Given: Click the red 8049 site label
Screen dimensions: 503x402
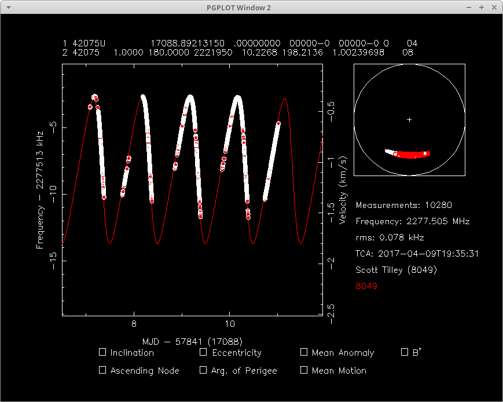Looking at the screenshot, I should [x=366, y=286].
